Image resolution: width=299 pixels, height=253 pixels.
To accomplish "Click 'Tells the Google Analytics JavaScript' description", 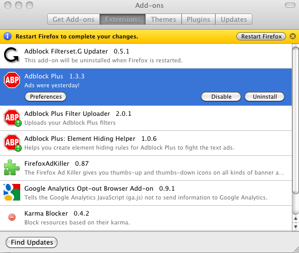I will (146, 197).
